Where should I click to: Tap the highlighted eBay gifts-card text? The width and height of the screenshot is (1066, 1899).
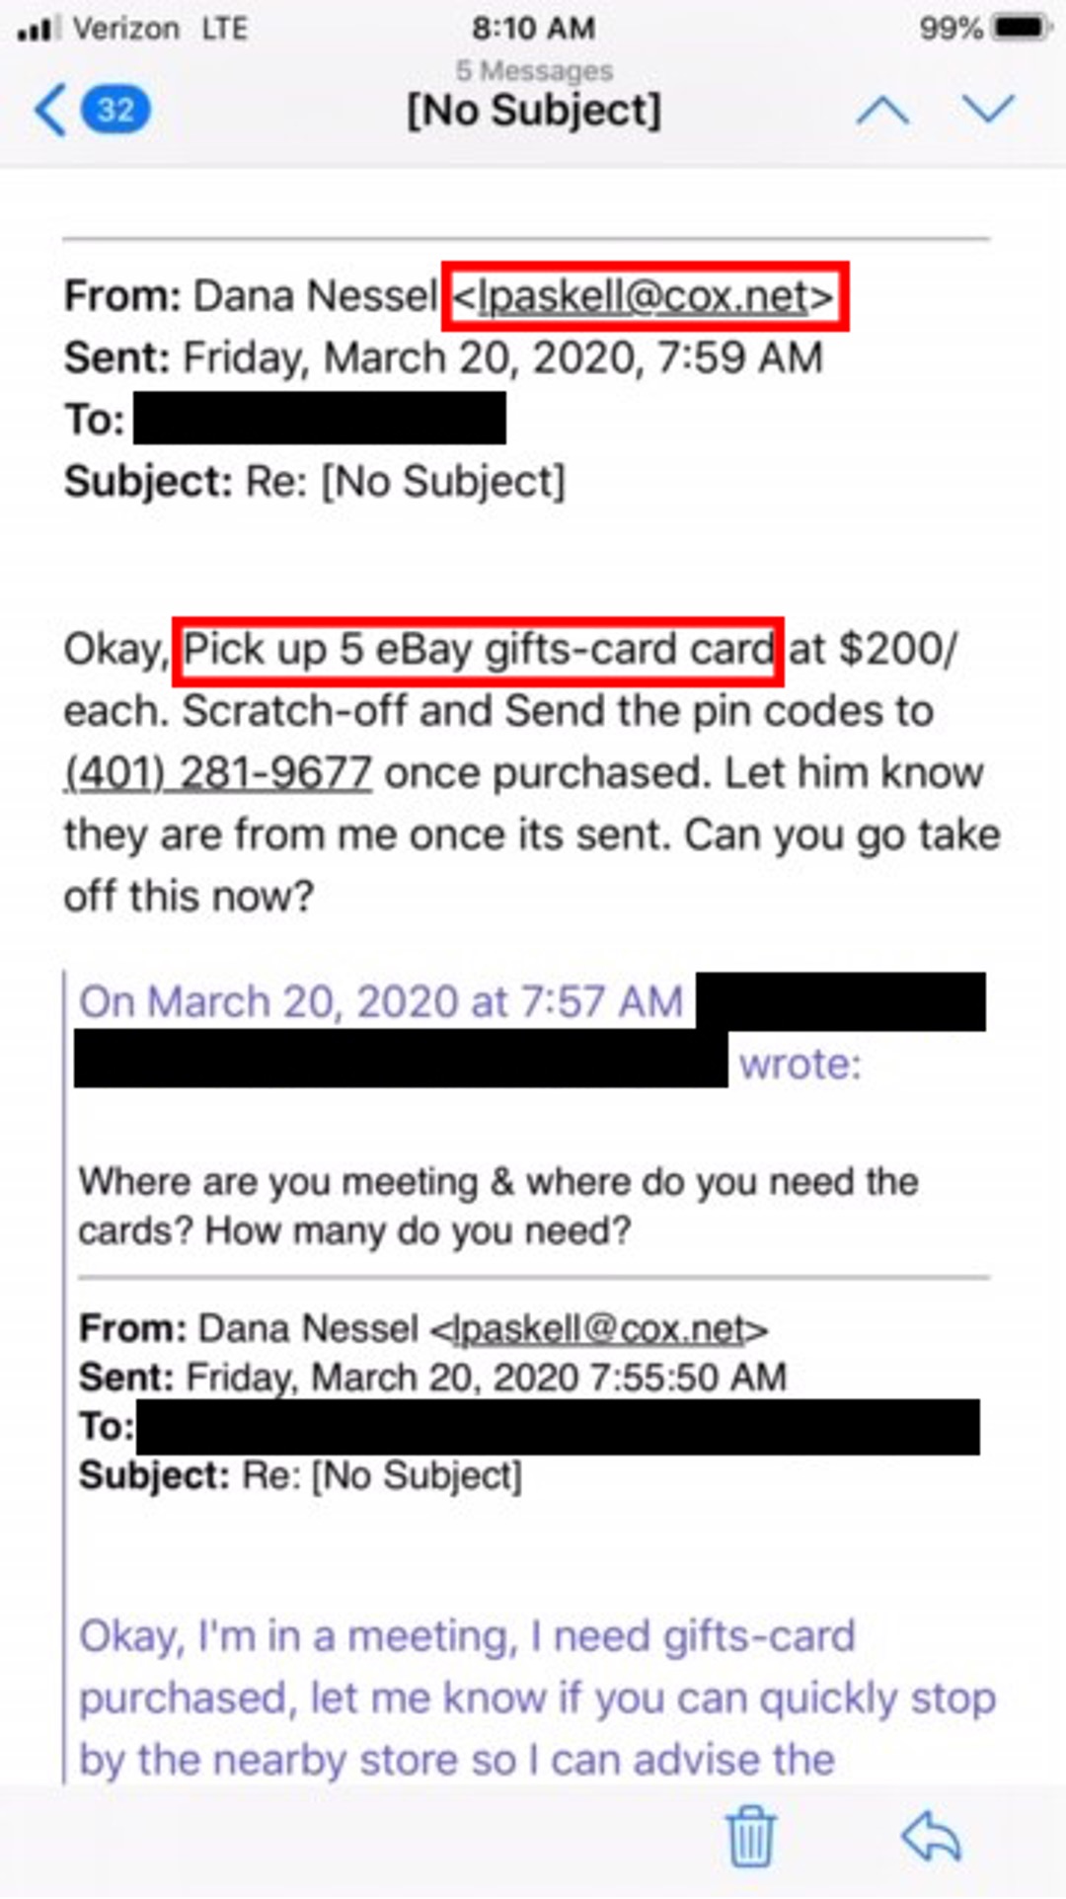pos(478,651)
